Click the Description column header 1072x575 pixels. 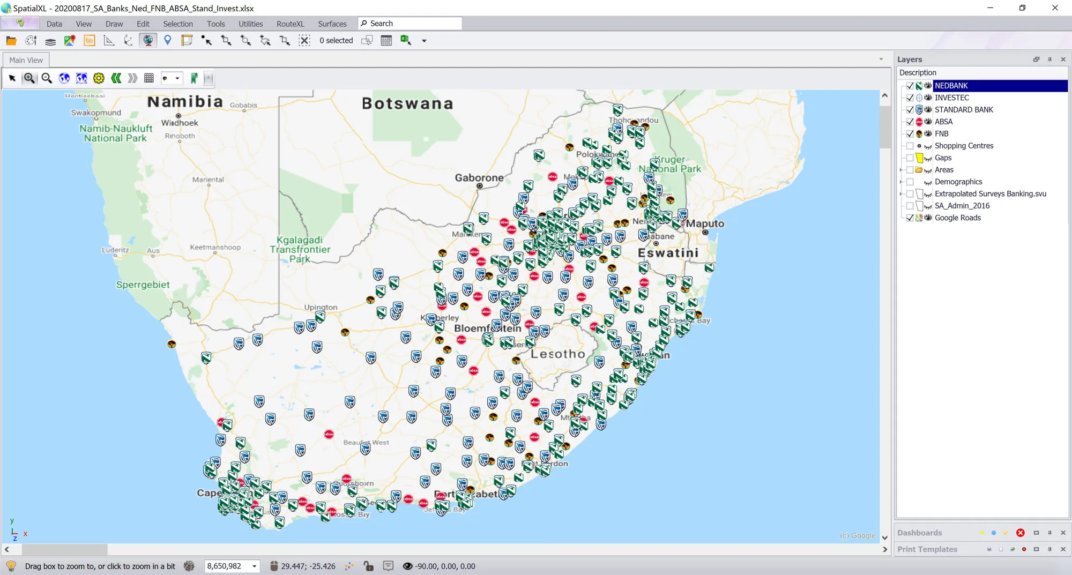point(982,73)
